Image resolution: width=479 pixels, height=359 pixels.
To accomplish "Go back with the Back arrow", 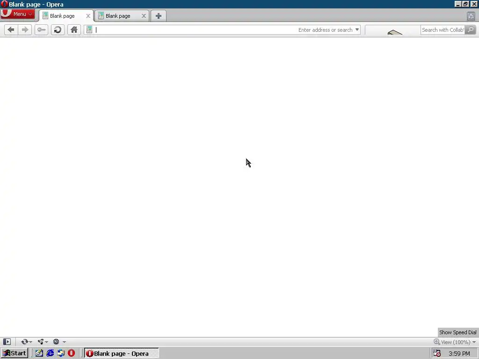I will [11, 29].
